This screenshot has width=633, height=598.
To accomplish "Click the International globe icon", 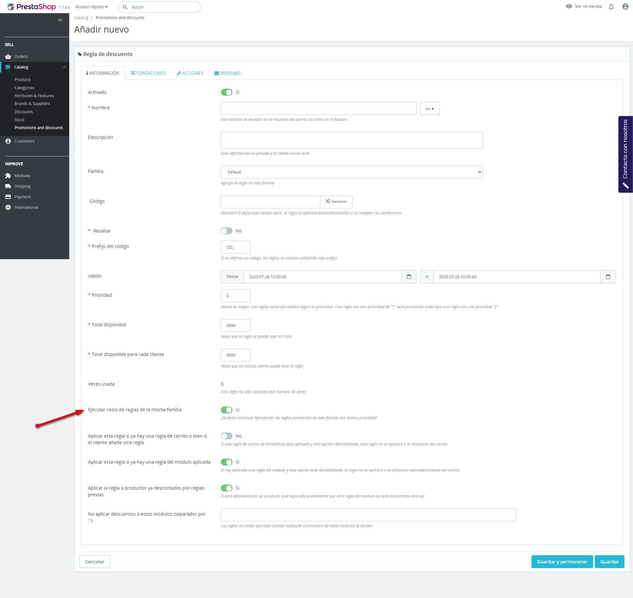I will point(8,207).
